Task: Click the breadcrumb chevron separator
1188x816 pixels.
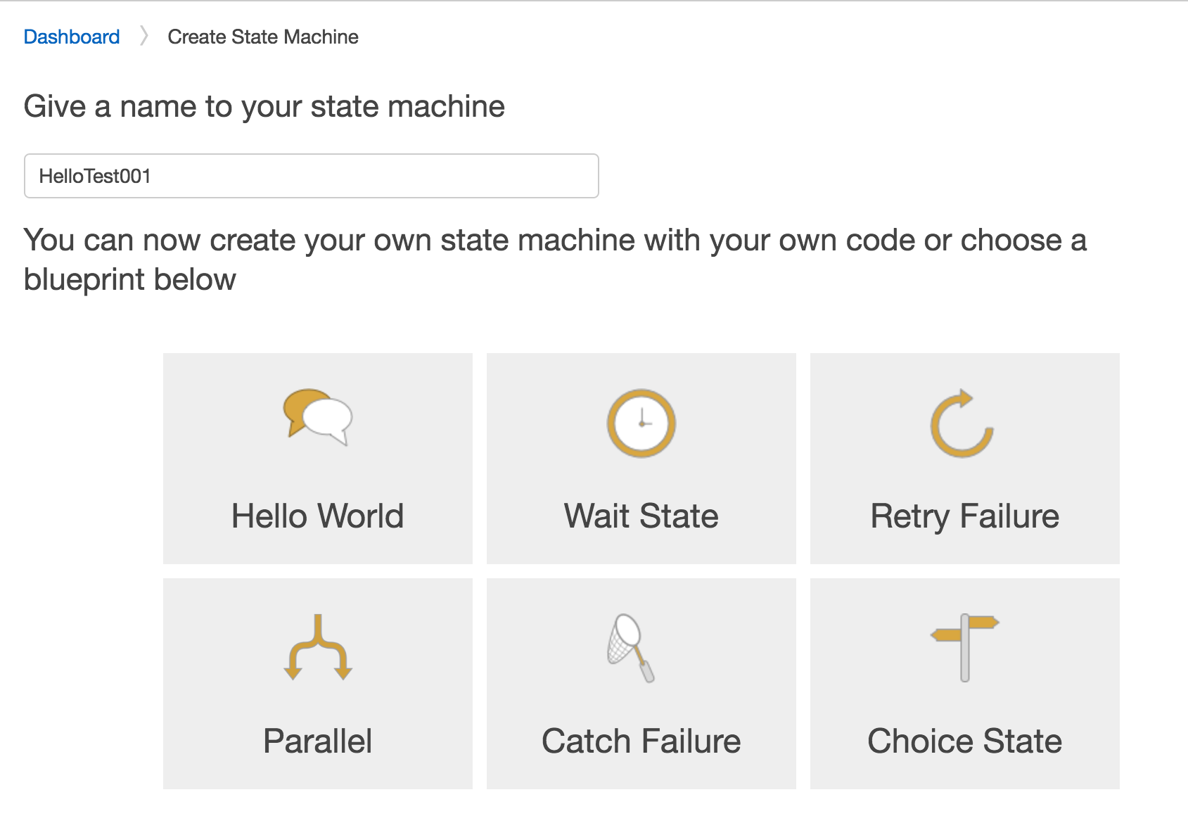Action: pyautogui.click(x=144, y=36)
